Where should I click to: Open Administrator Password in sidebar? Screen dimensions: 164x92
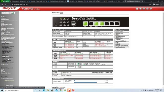click(x=8, y=46)
